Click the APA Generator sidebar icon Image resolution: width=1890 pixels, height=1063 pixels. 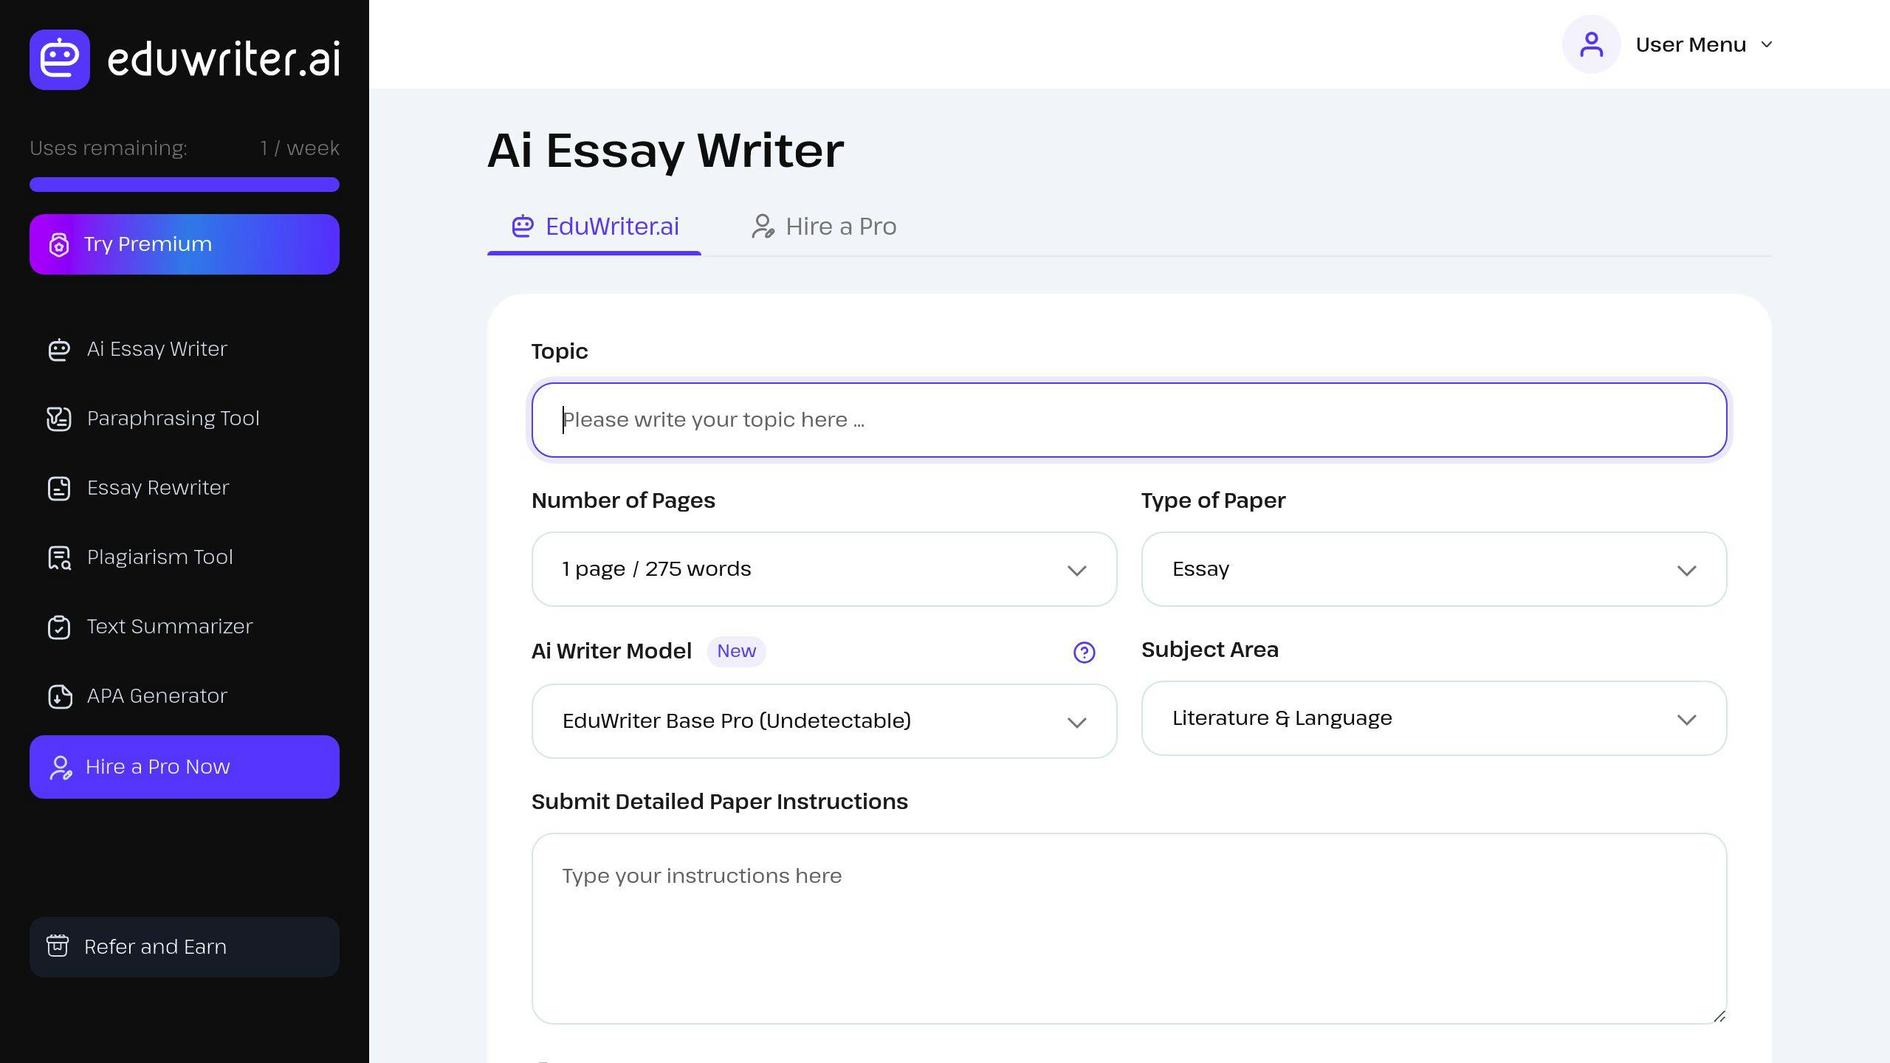58,695
